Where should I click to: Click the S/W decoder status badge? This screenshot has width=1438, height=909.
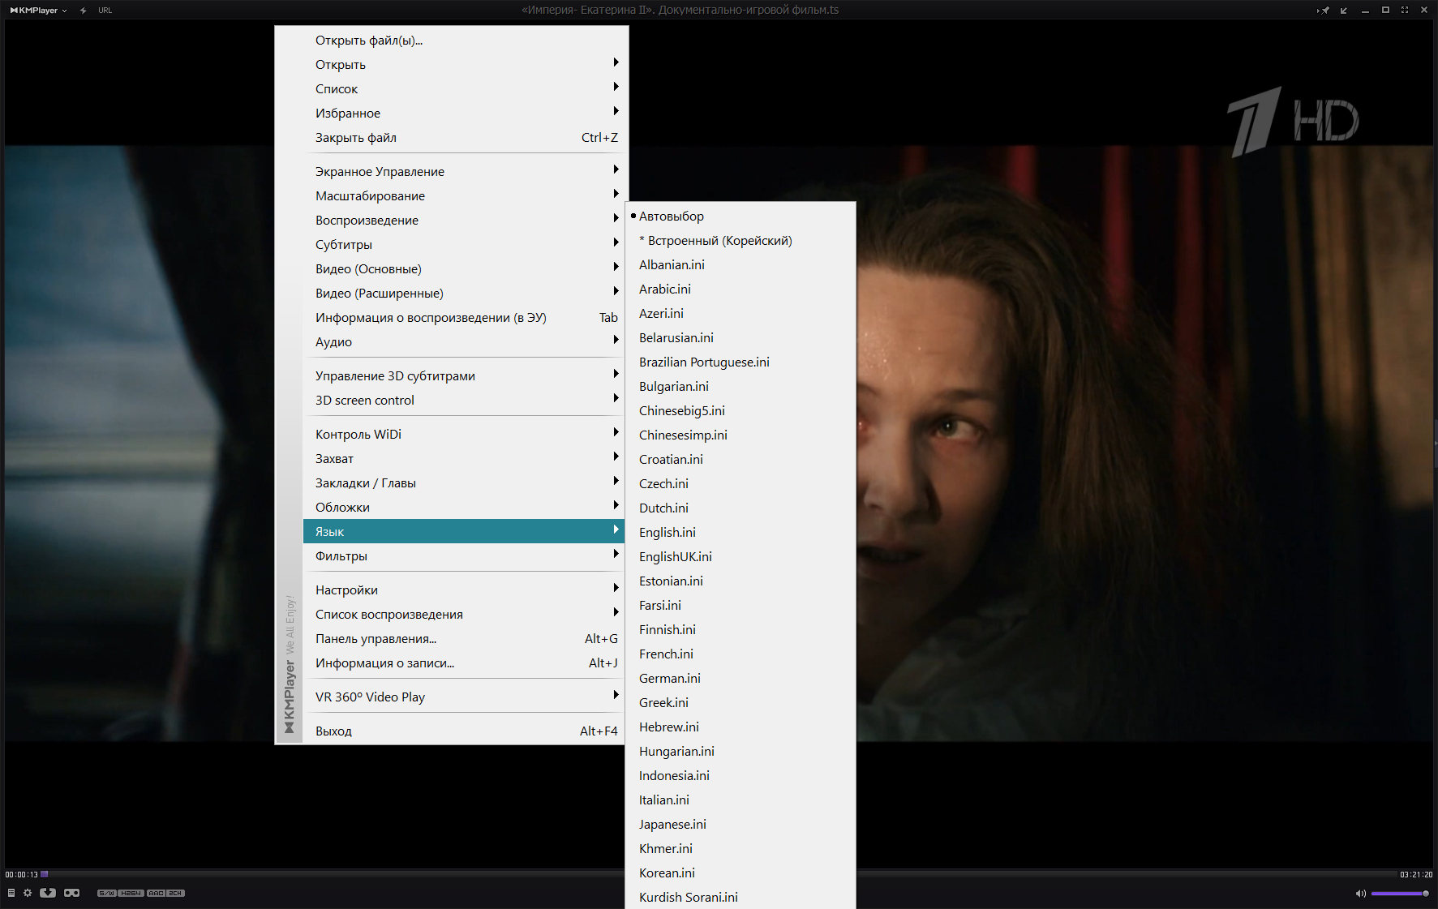click(106, 893)
